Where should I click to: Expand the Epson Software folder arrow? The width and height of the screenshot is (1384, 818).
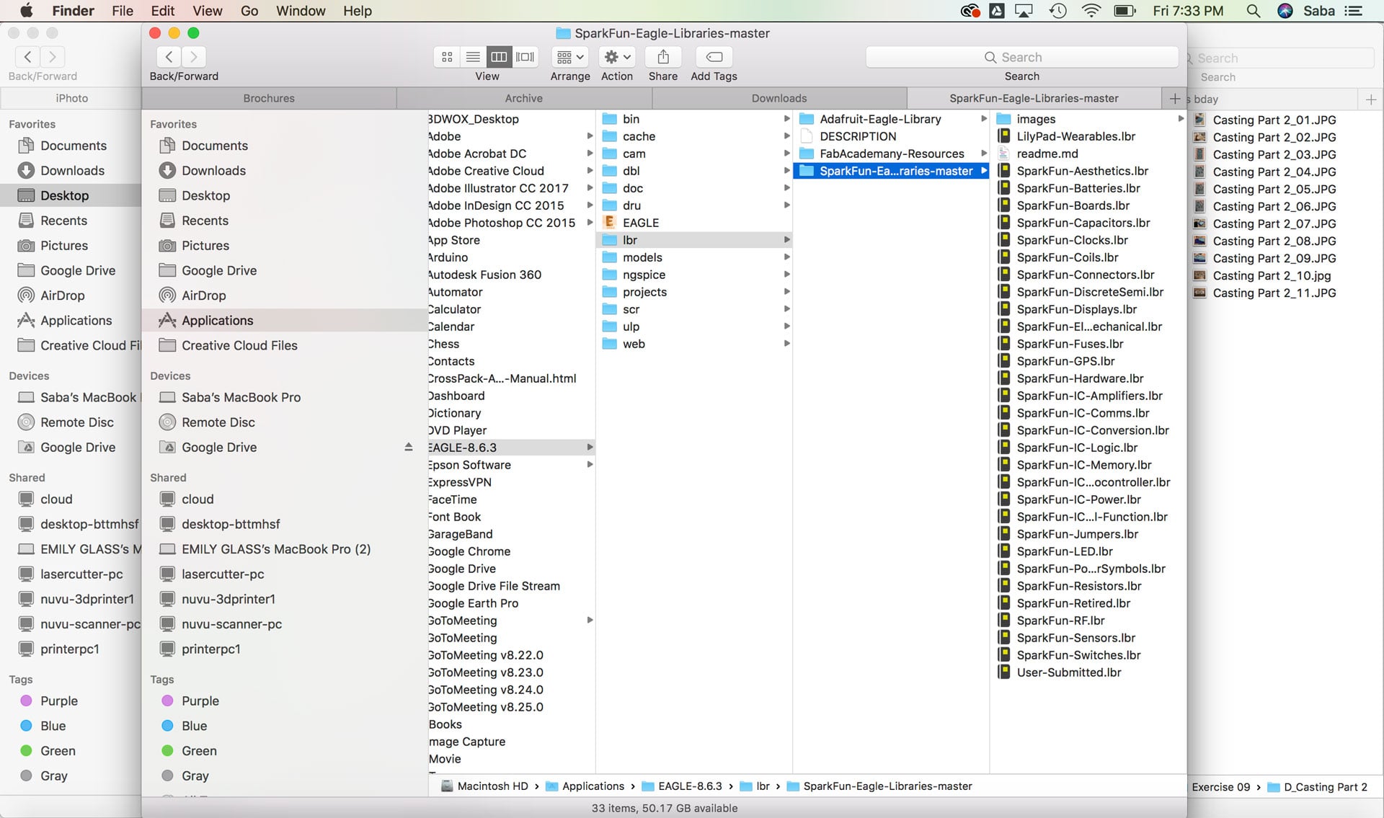point(590,465)
